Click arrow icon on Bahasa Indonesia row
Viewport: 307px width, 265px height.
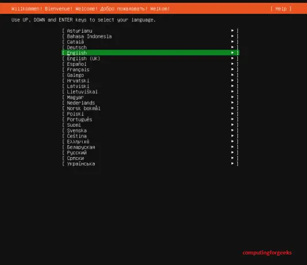(232, 36)
